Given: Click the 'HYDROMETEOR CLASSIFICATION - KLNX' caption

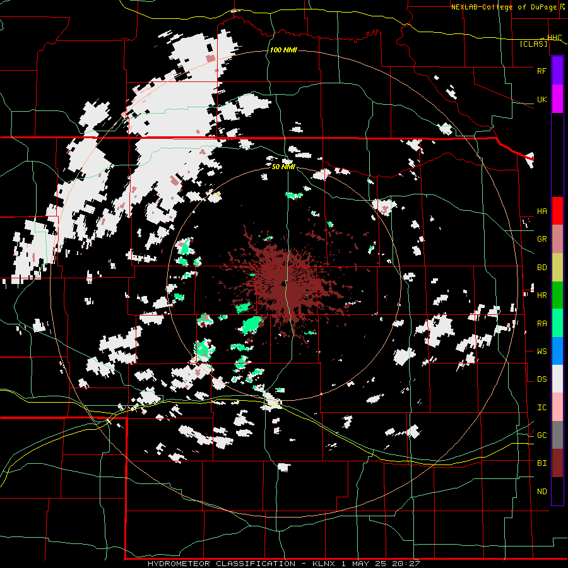Looking at the screenshot, I should 241,564.
